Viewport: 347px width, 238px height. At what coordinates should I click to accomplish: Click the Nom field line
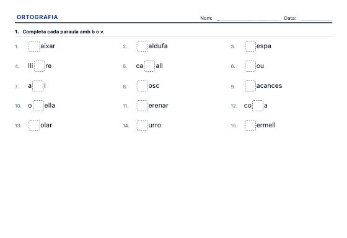click(248, 19)
